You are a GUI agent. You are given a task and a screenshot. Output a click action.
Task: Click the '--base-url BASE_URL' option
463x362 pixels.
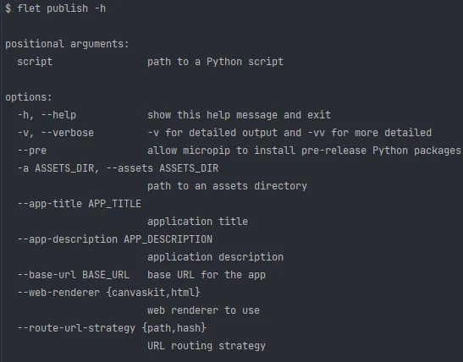pyautogui.click(x=74, y=275)
